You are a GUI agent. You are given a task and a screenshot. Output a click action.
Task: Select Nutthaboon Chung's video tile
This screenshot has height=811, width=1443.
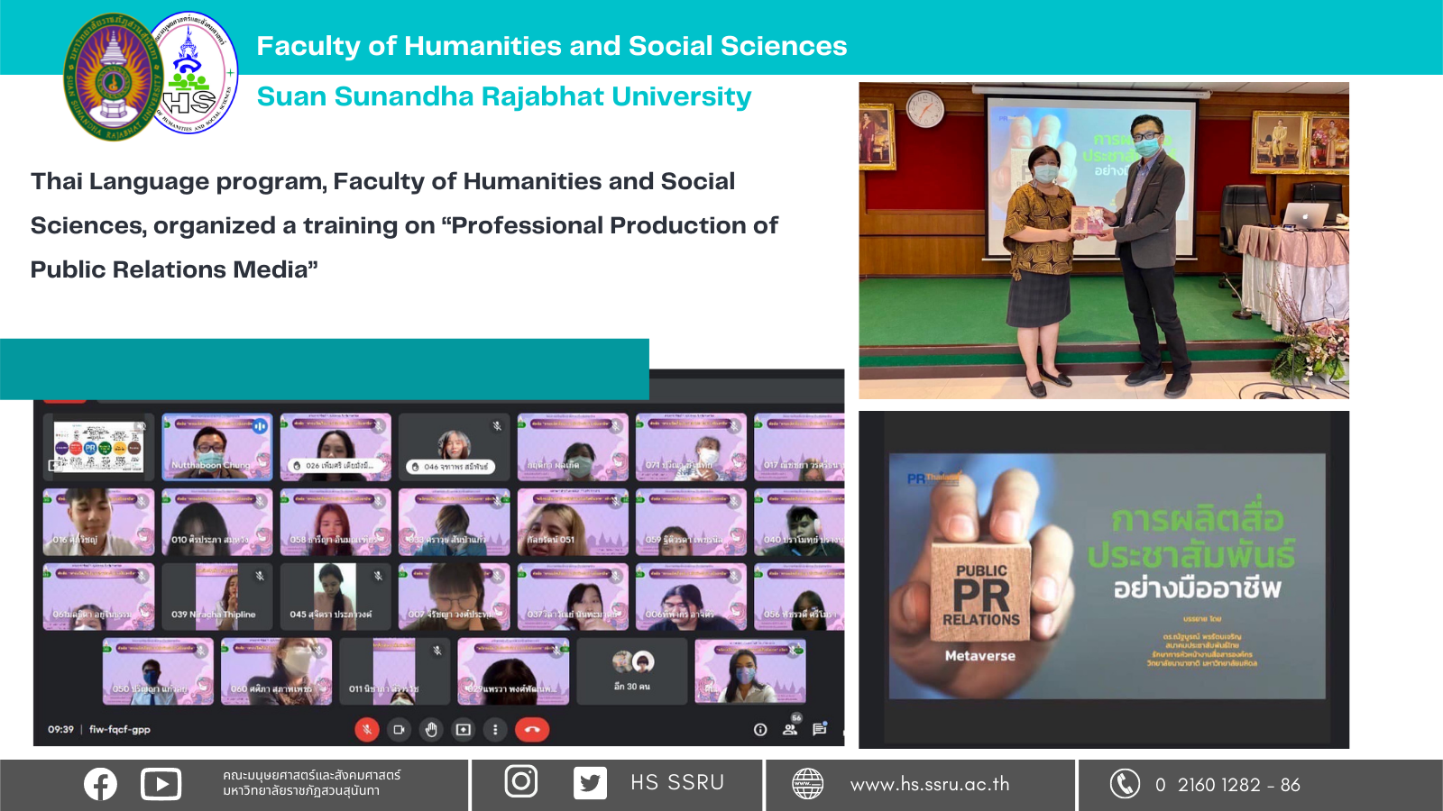pos(216,446)
